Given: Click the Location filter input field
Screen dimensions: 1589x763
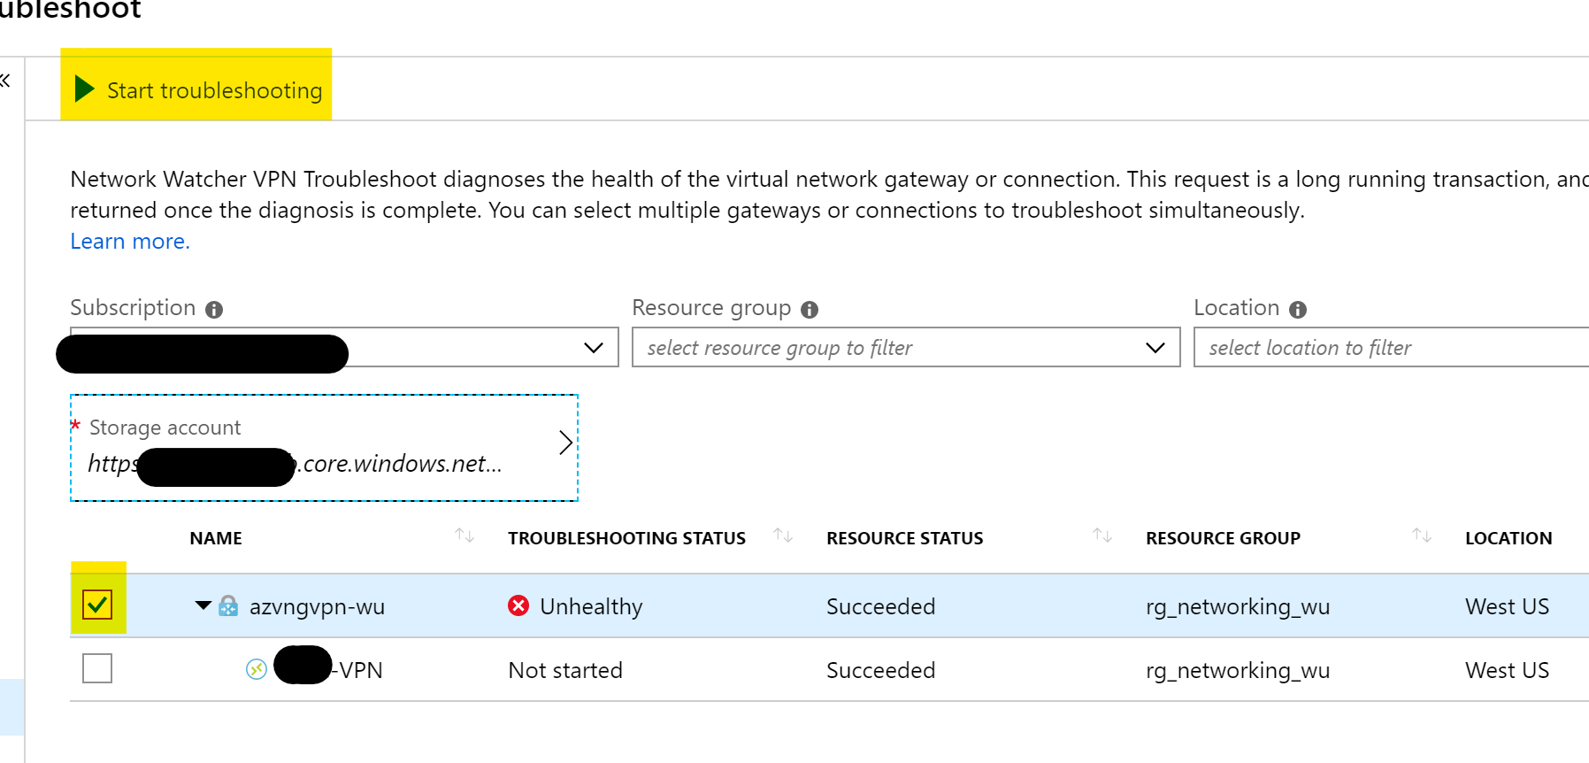Looking at the screenshot, I should pyautogui.click(x=1389, y=348).
